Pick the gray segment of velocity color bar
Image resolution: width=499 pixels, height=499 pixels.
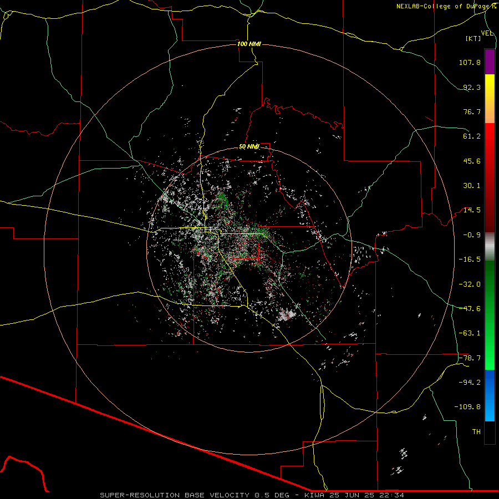click(490, 247)
